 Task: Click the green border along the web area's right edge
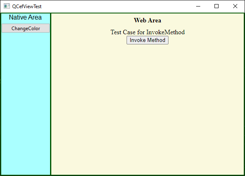pos(244,94)
